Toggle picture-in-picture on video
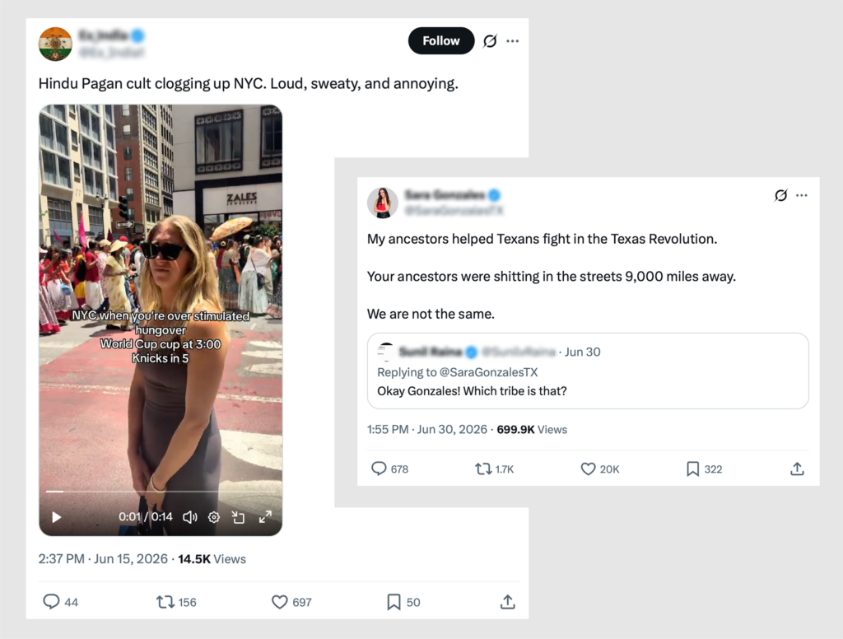This screenshot has width=843, height=639. pos(238,517)
